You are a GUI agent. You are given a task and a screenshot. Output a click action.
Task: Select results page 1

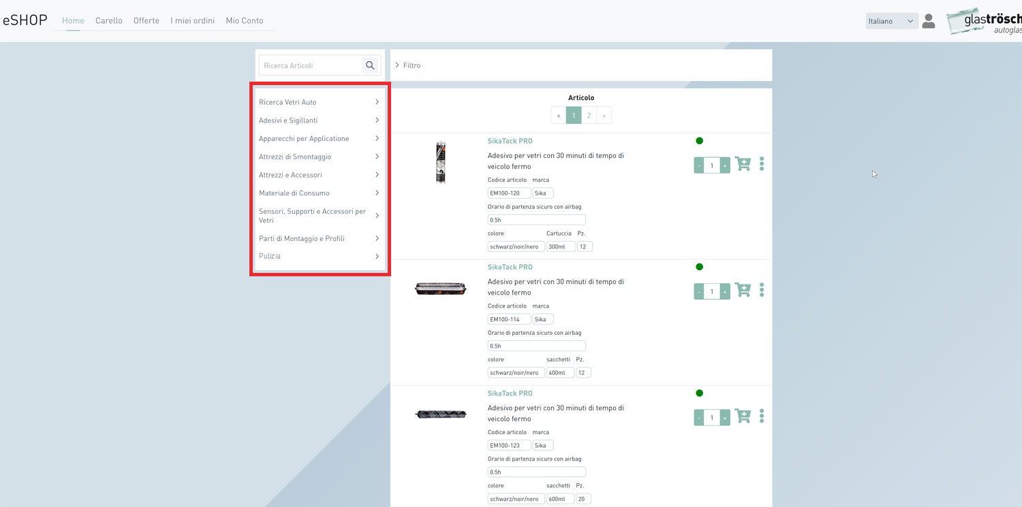click(574, 116)
